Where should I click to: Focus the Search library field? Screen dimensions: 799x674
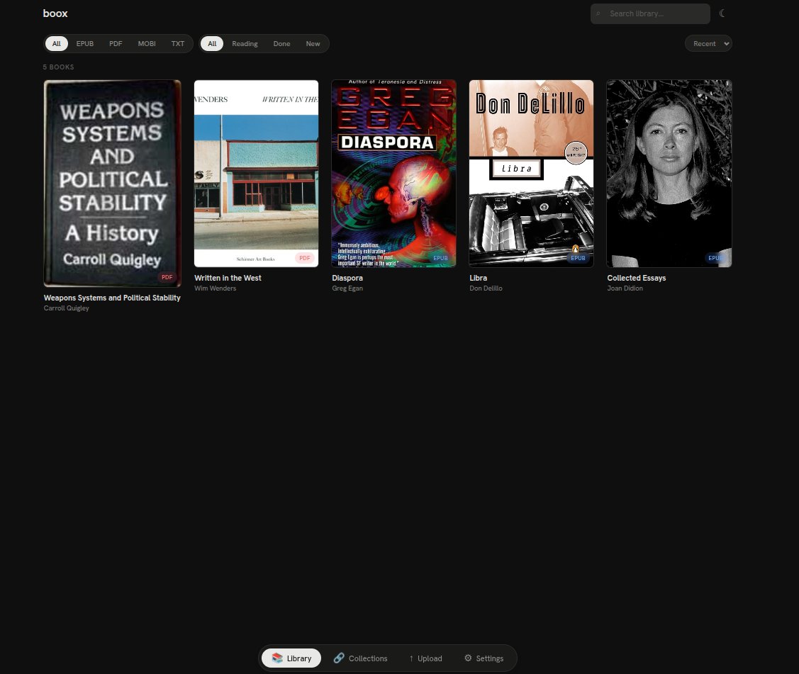[650, 13]
